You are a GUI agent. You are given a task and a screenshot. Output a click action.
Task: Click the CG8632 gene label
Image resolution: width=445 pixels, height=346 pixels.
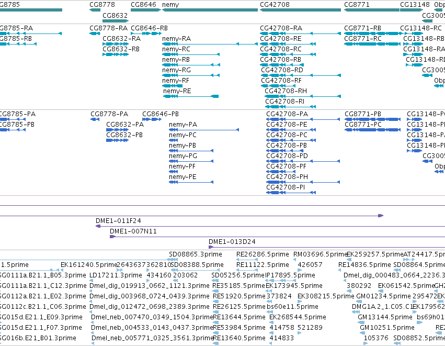(x=115, y=15)
